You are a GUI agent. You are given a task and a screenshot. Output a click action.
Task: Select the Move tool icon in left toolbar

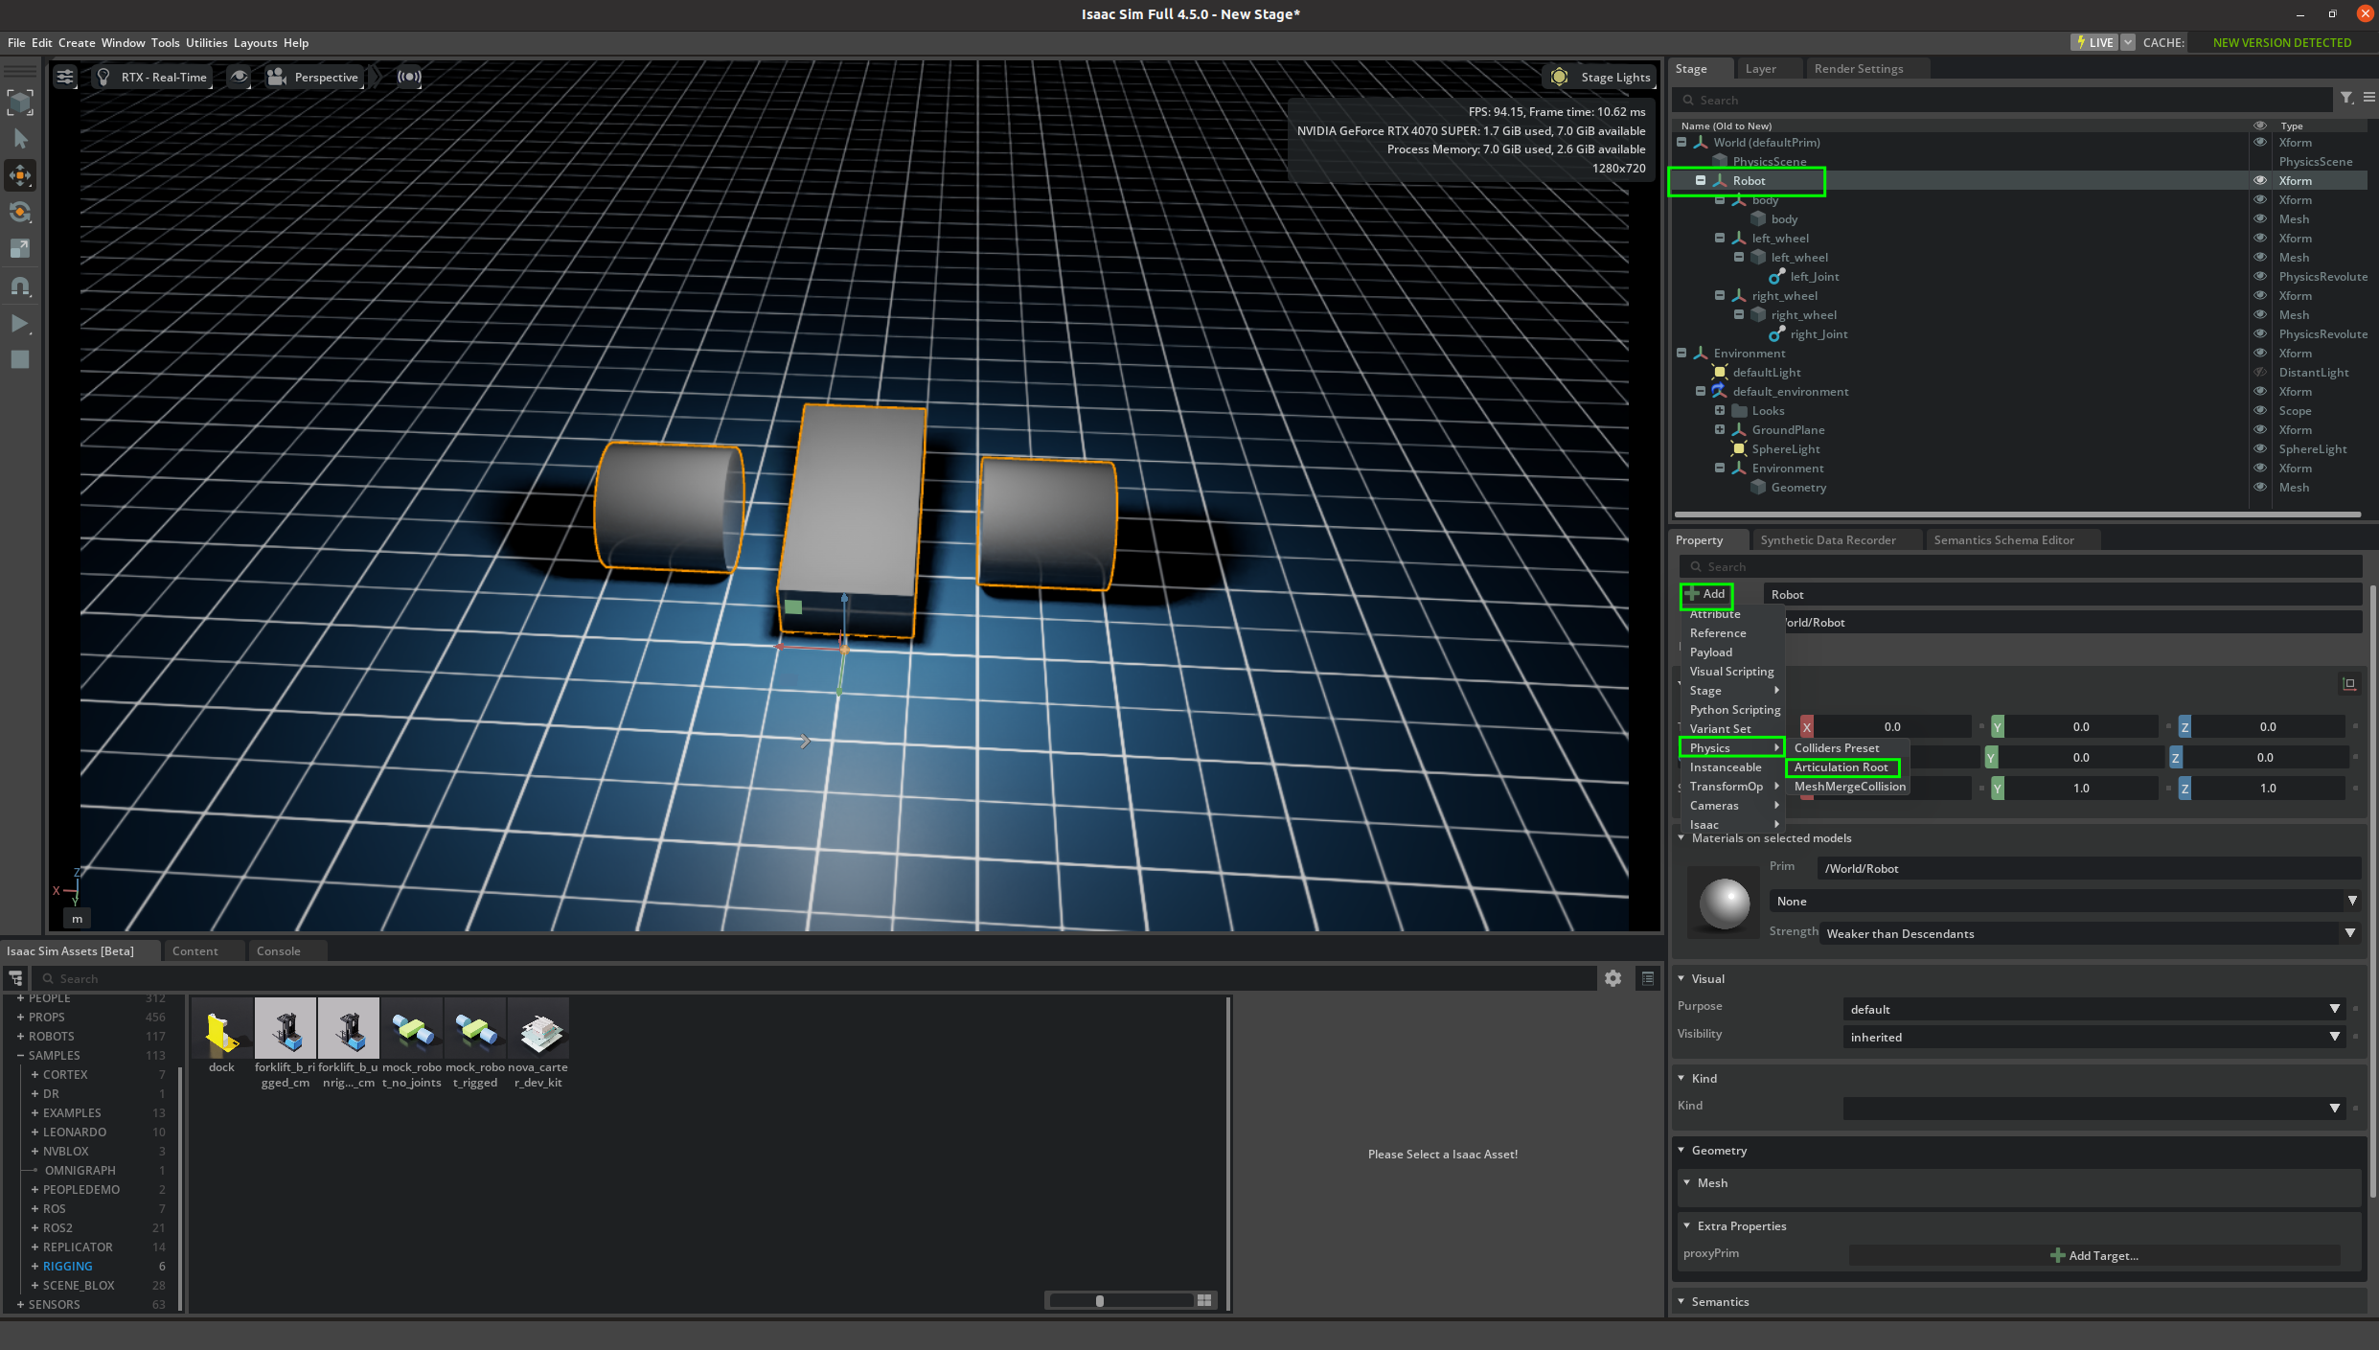[x=20, y=175]
